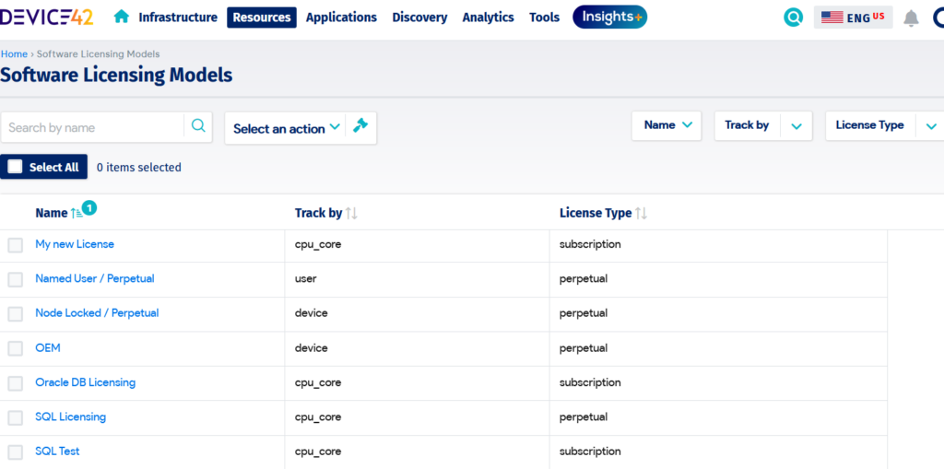Open the Discovery menu

(419, 18)
